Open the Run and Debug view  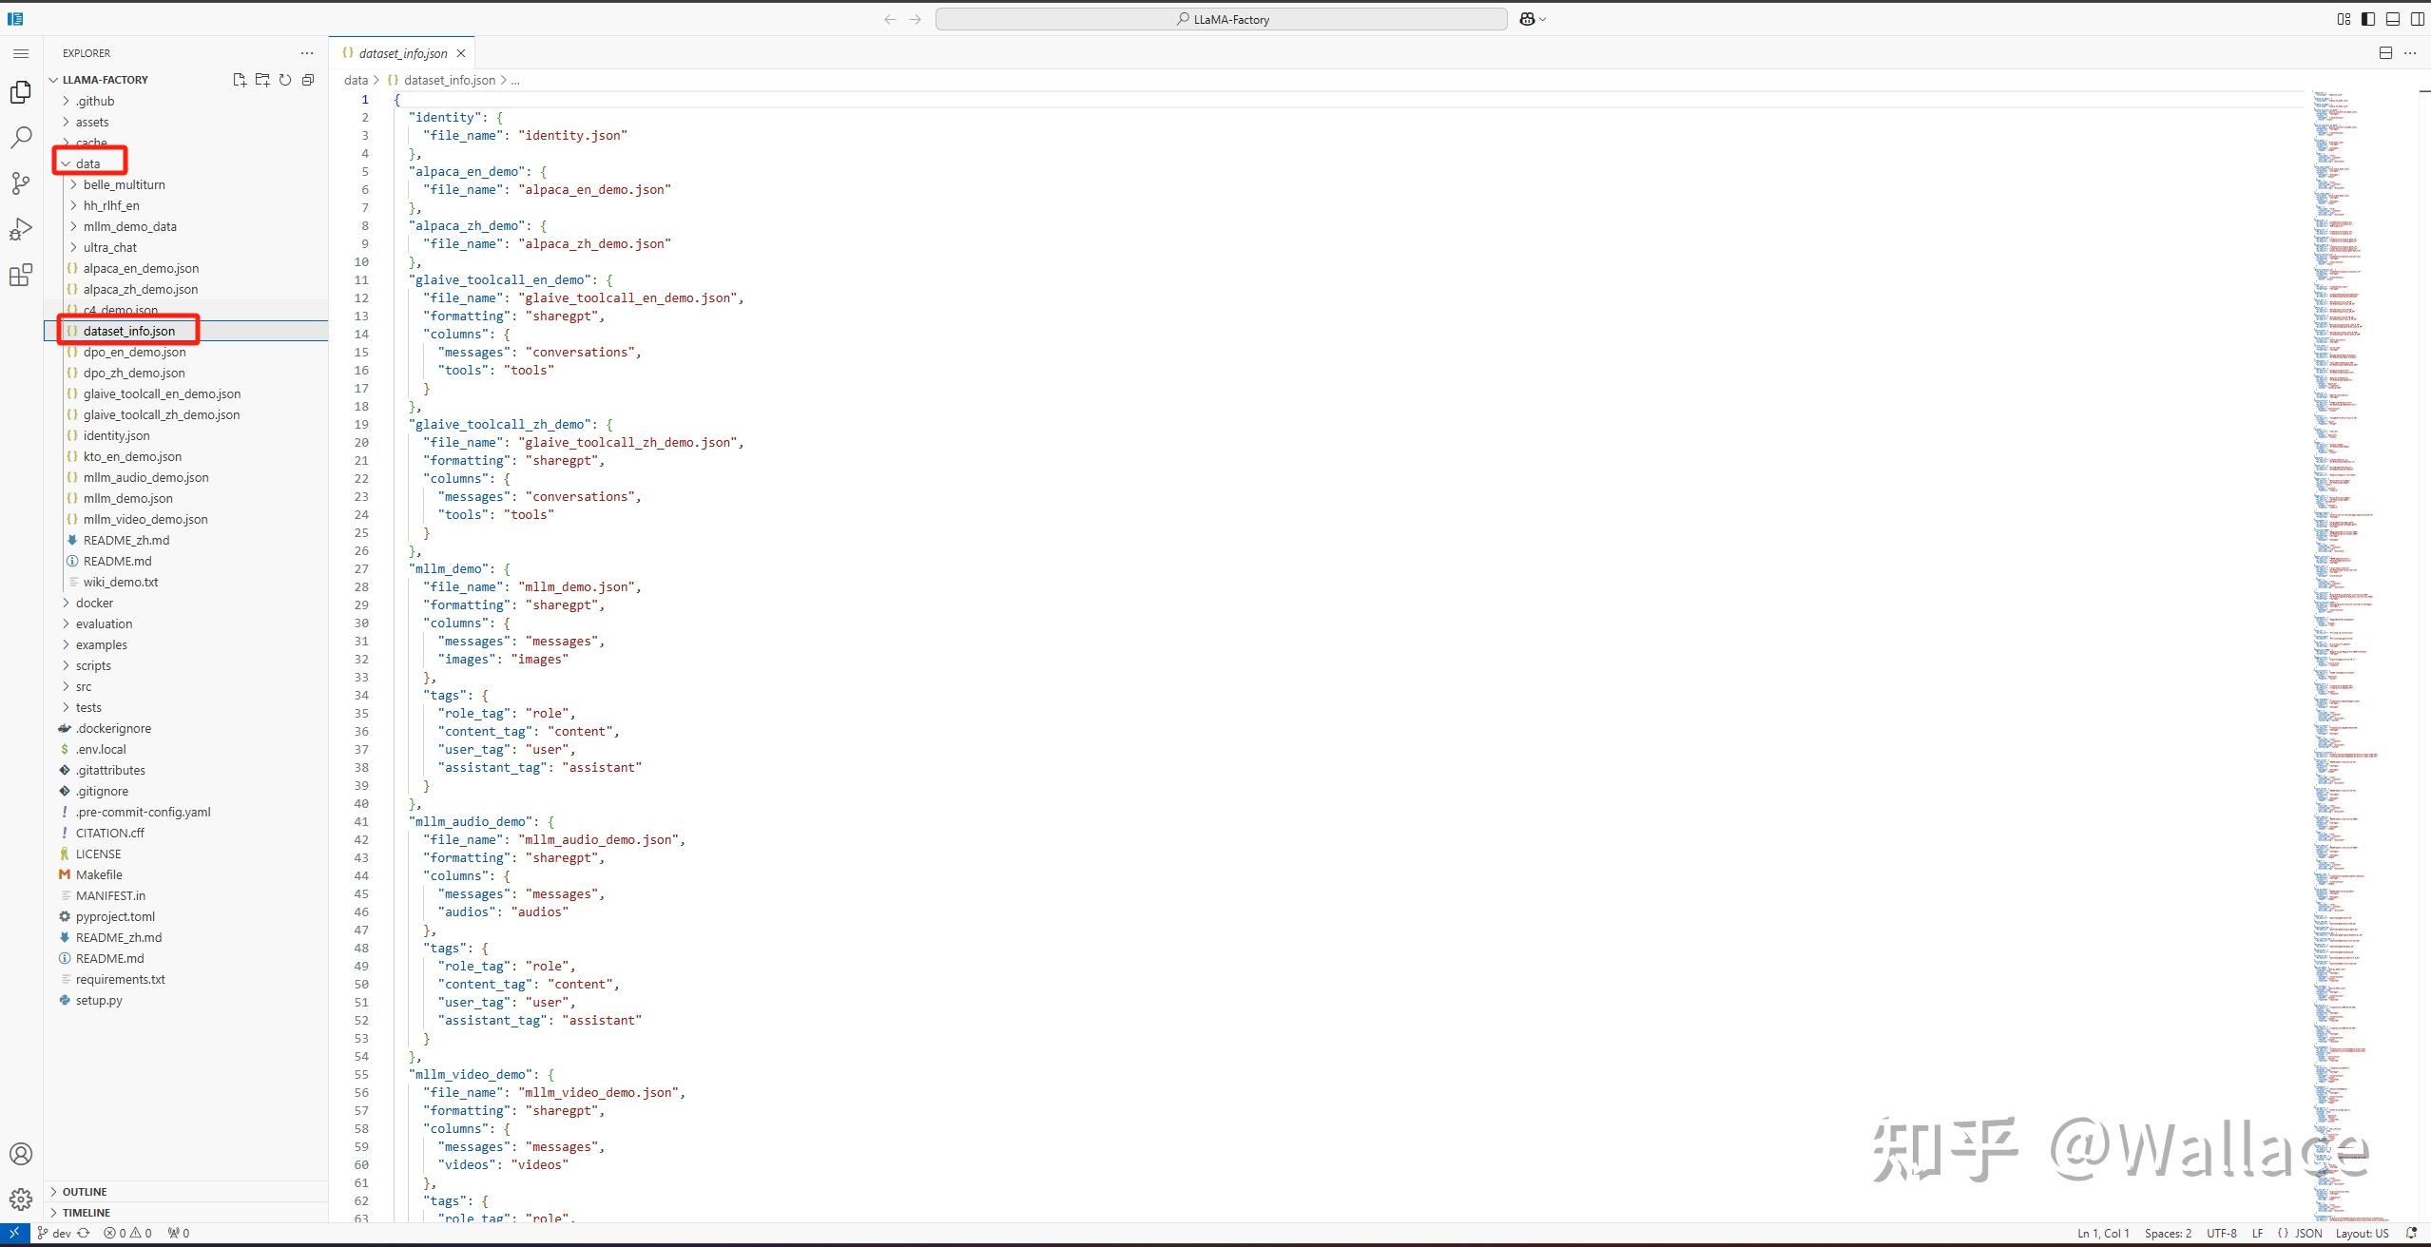click(21, 229)
